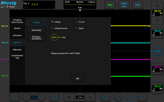
Task: Open the trigger info panel (Trig A)
Action: (x=39, y=5)
